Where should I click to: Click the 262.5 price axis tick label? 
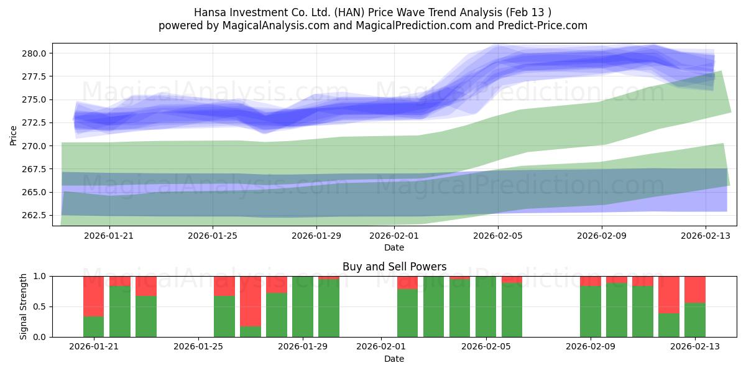point(35,215)
